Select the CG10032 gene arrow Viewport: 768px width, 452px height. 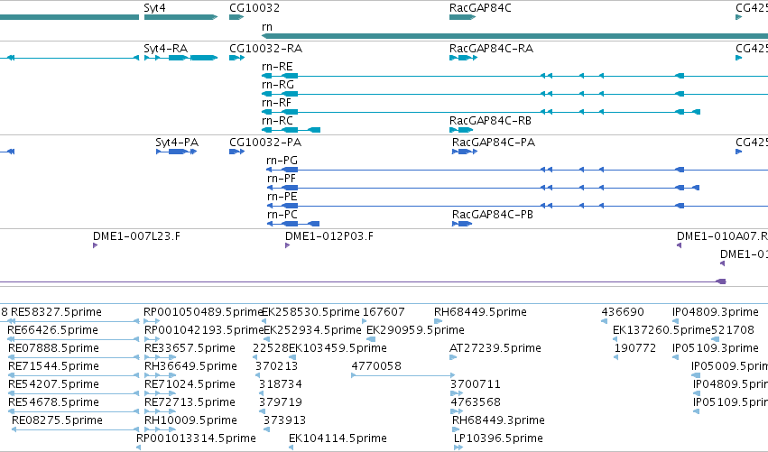[x=236, y=17]
